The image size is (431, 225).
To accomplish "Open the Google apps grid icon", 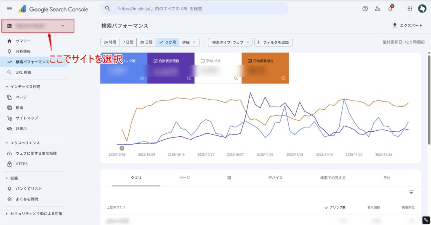I will click(x=410, y=8).
